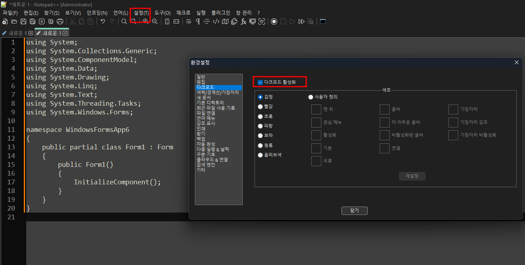The width and height of the screenshot is (525, 265).
Task: Open Document Map toolbar icon
Action: coord(225,21)
